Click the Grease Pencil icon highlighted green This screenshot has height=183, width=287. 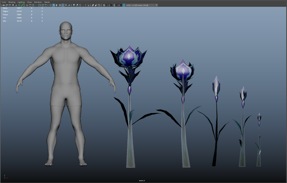22,5
